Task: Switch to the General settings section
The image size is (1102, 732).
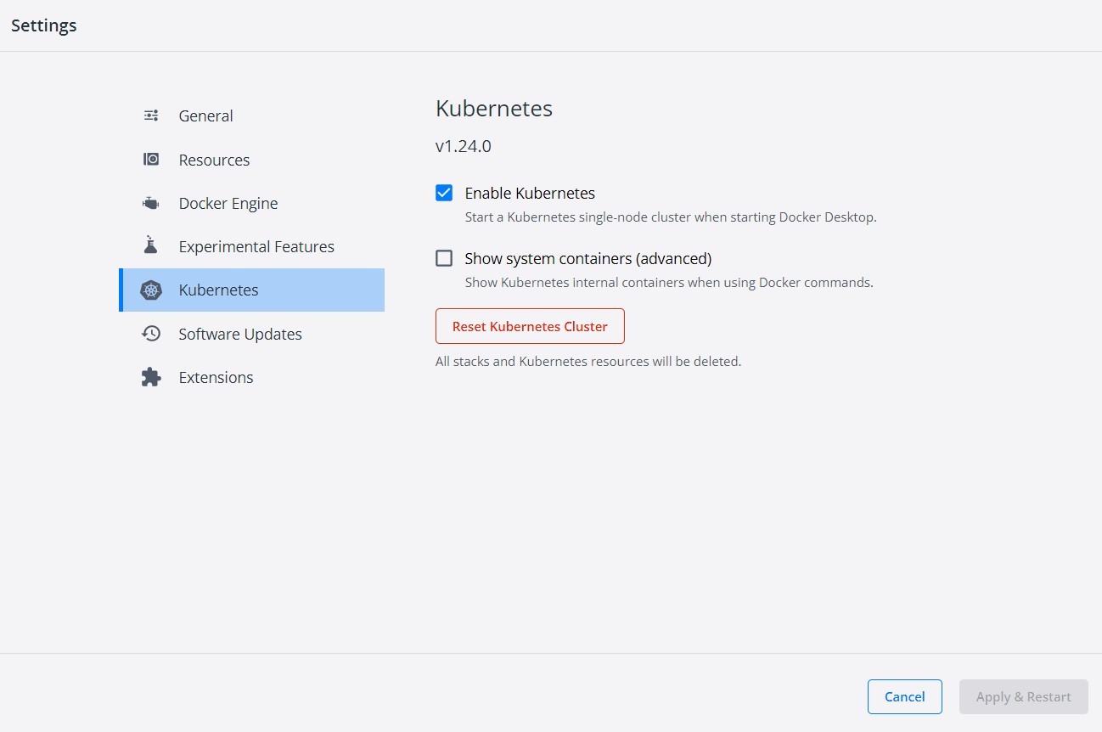Action: point(205,115)
